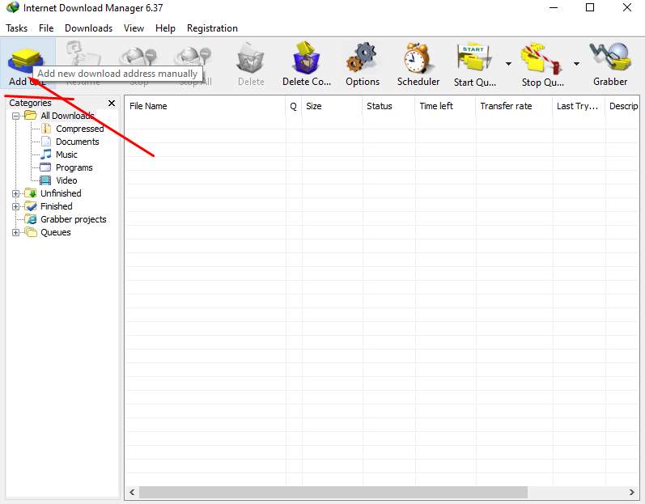The height and width of the screenshot is (504, 645).
Task: Collapse the All Downloads tree node
Action: [15, 116]
